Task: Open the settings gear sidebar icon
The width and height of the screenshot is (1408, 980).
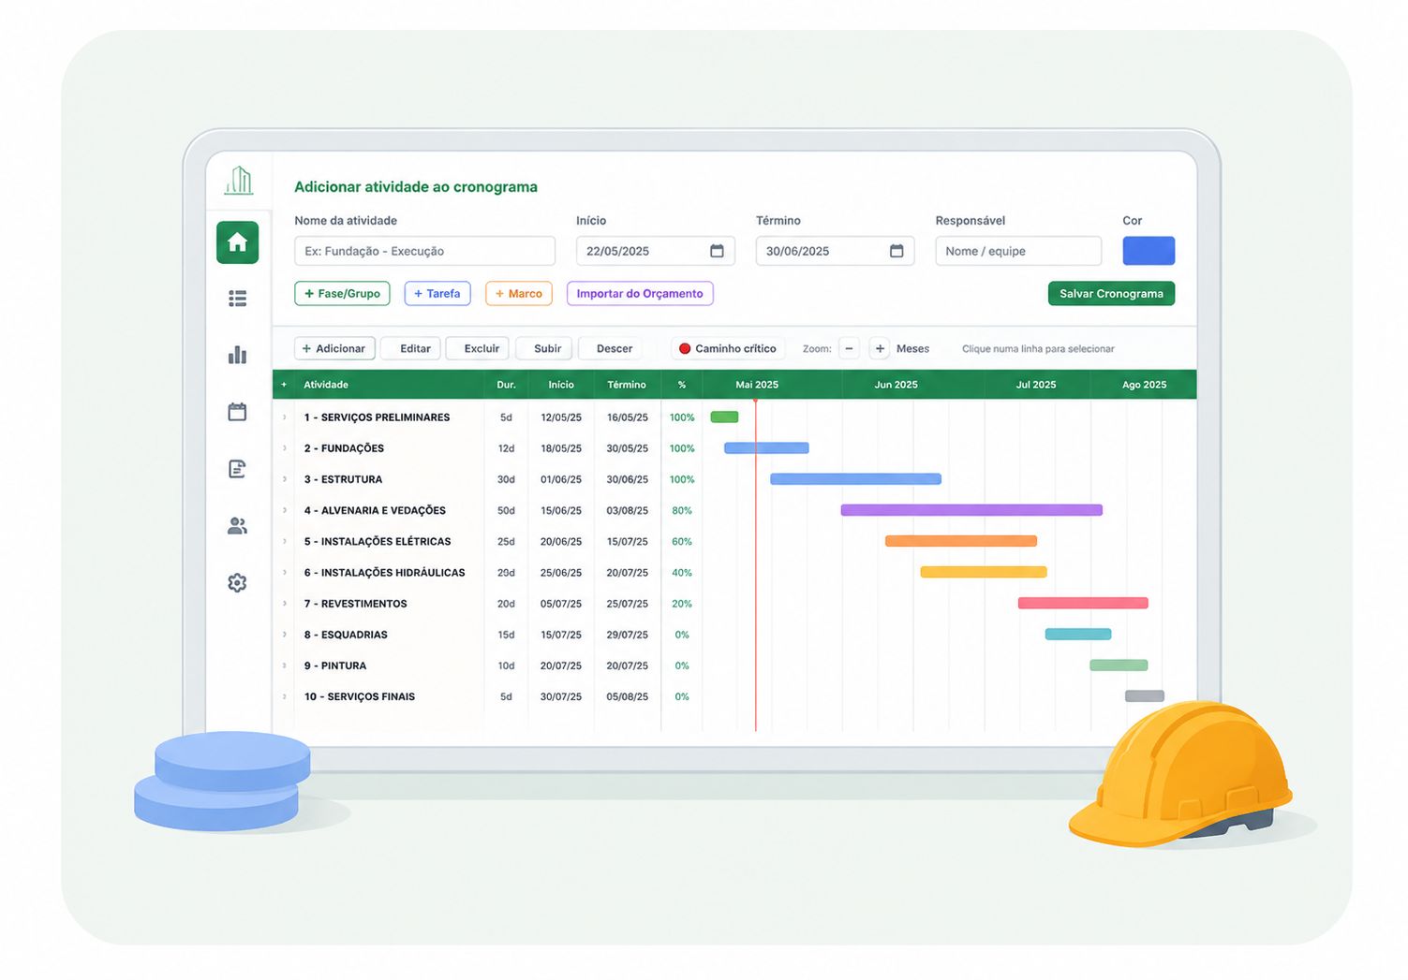Action: coord(237,582)
